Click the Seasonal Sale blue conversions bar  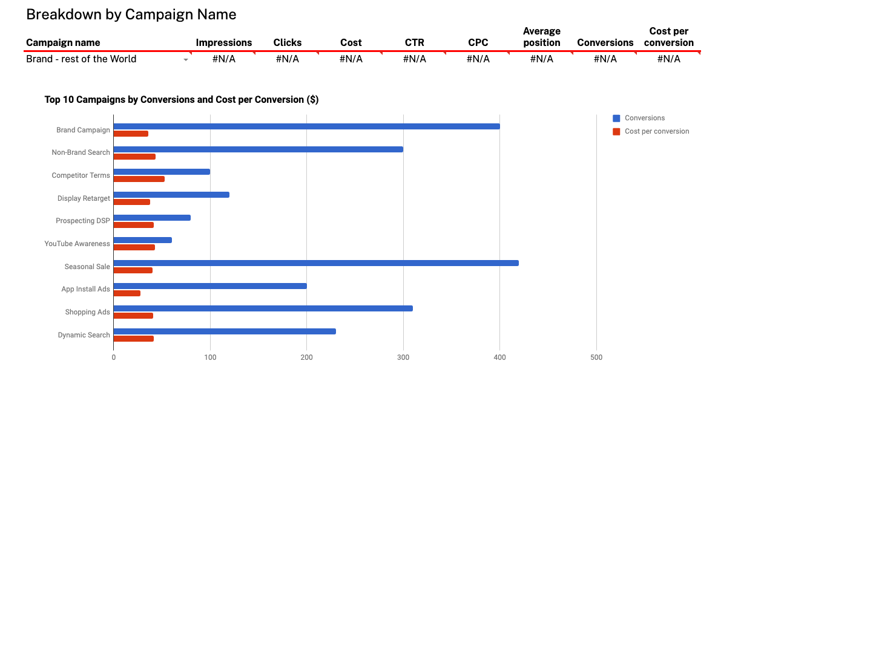315,263
